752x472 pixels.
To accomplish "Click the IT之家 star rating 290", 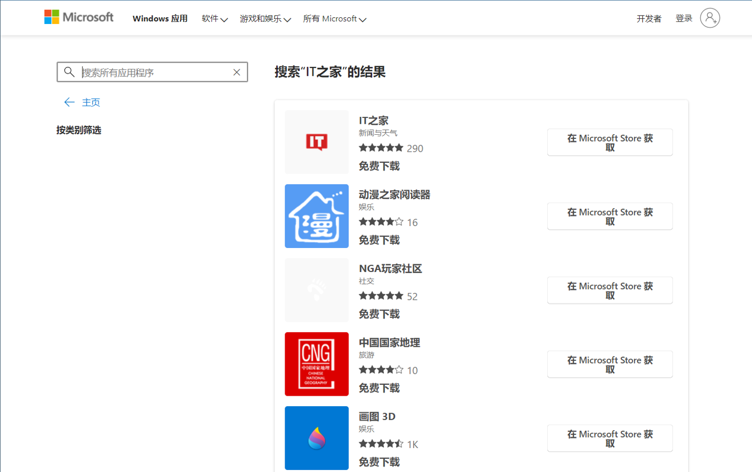I will click(x=391, y=148).
